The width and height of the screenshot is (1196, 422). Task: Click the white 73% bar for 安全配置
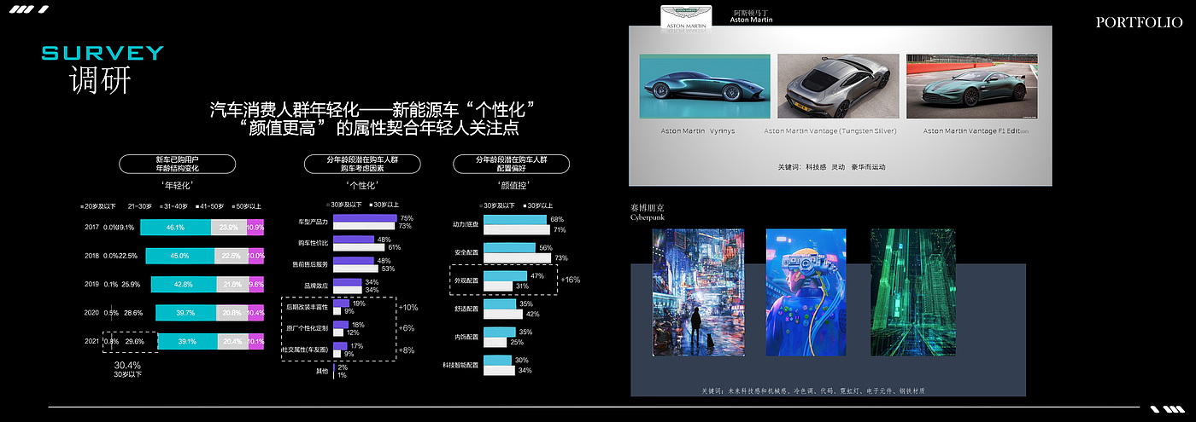coord(518,257)
